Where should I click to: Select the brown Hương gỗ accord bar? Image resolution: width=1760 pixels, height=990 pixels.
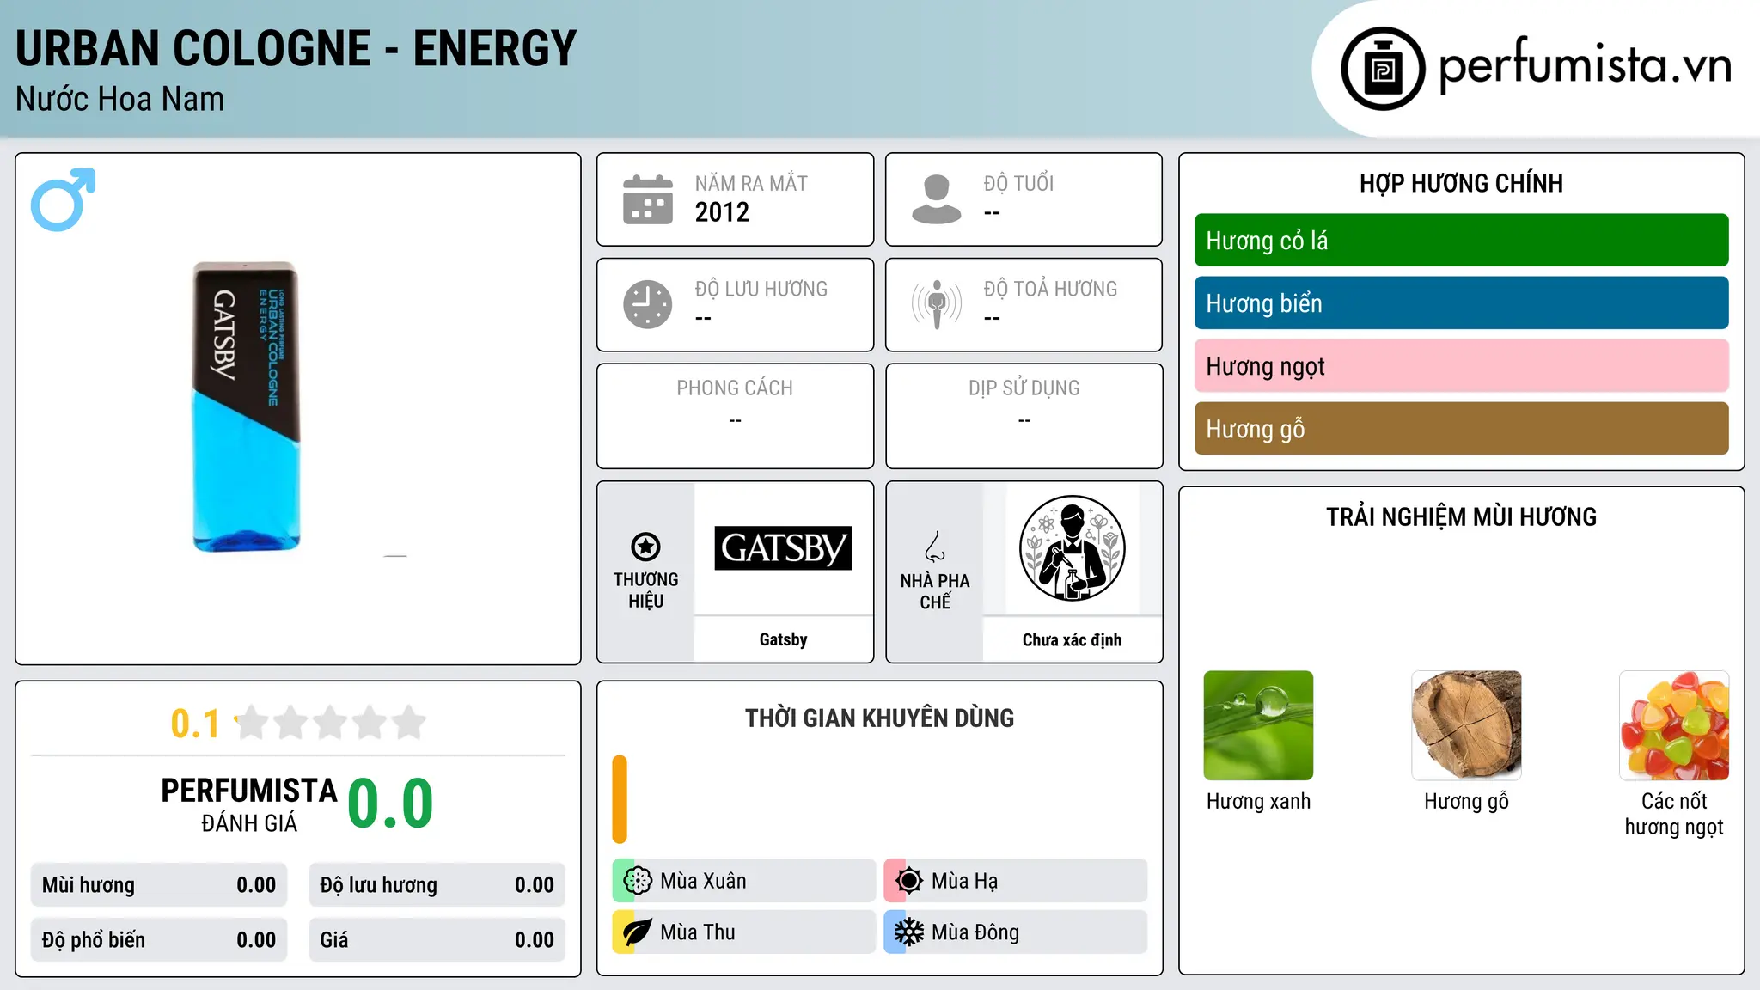(x=1461, y=429)
